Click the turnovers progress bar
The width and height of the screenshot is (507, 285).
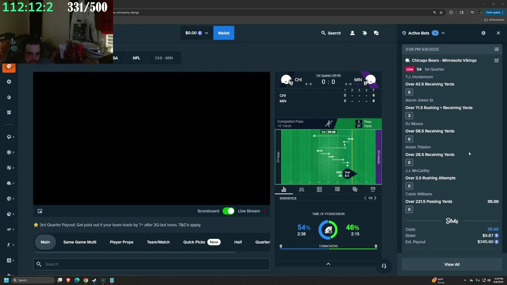click(328, 249)
